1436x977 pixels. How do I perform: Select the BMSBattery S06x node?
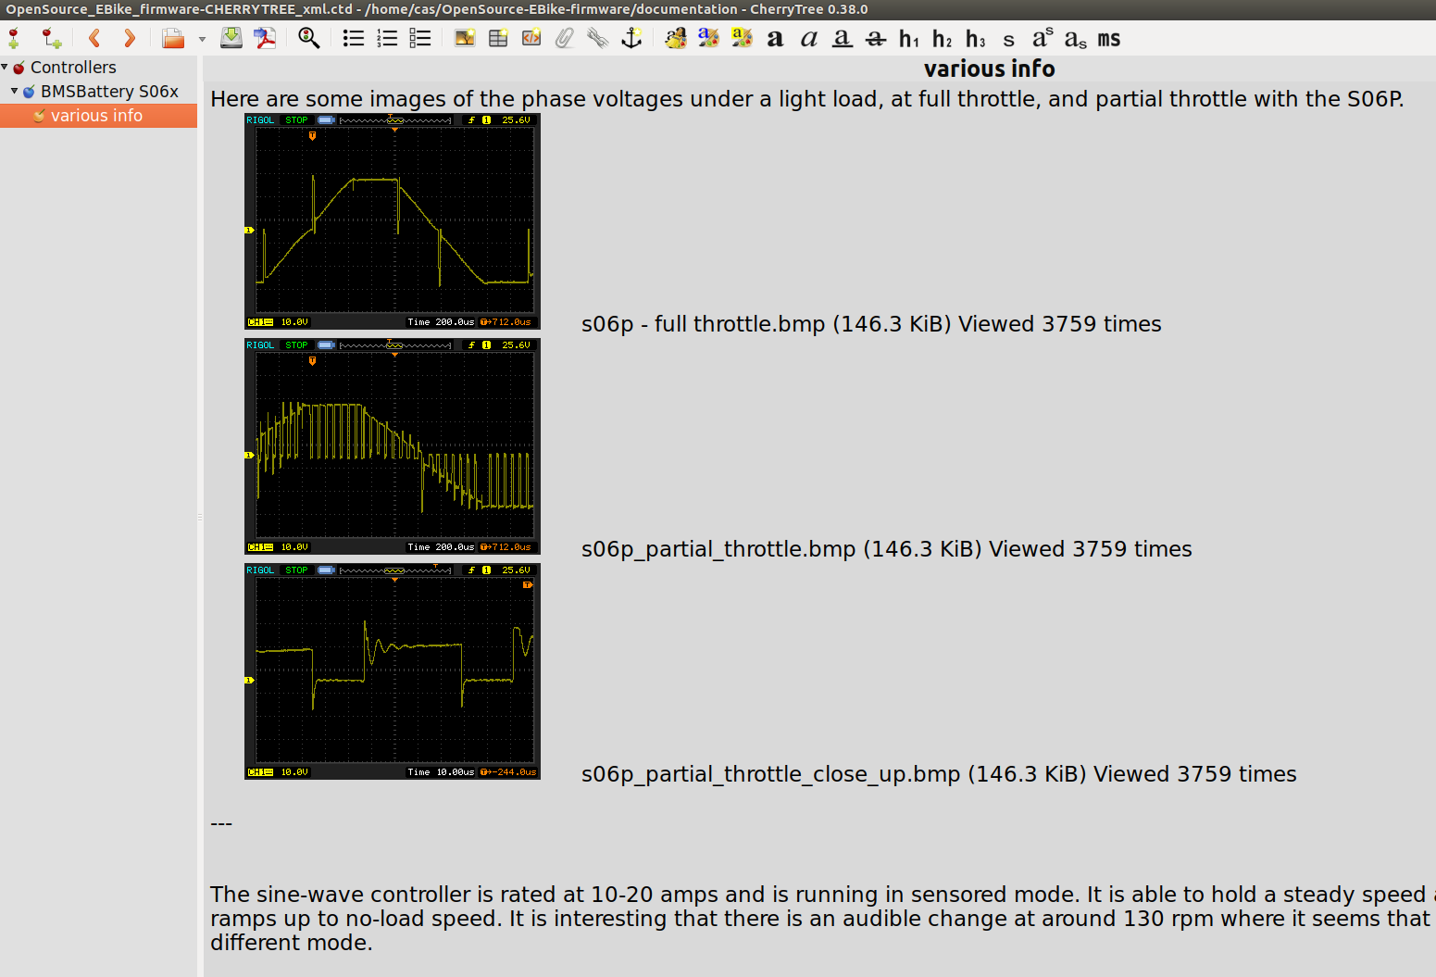click(109, 92)
